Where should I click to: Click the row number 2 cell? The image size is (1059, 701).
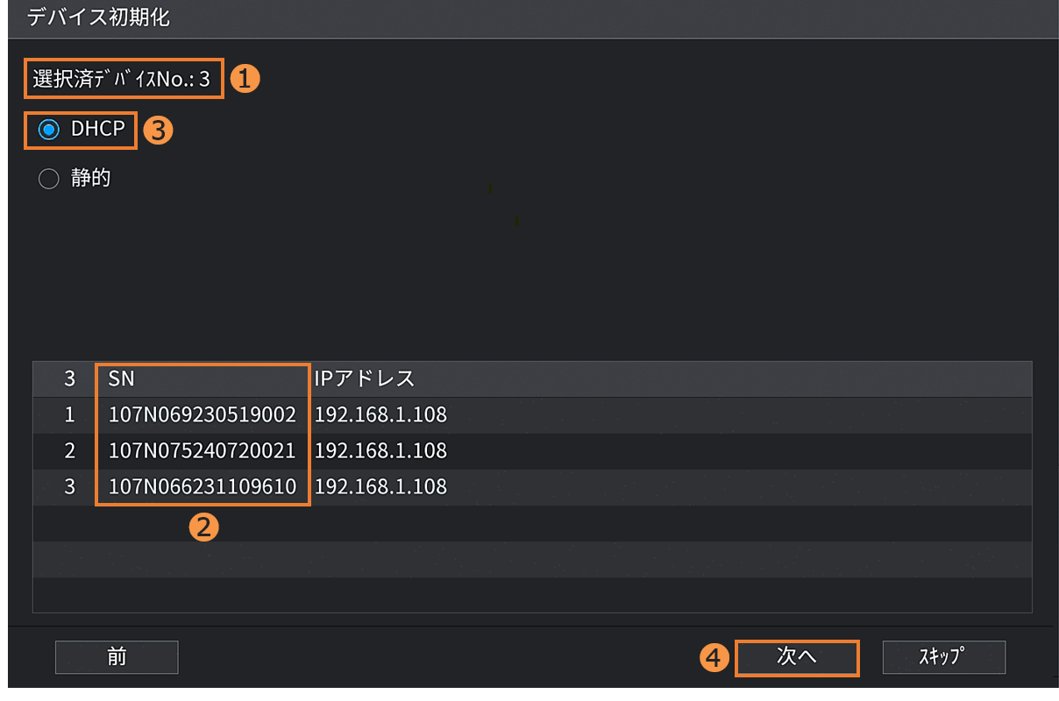tap(69, 450)
